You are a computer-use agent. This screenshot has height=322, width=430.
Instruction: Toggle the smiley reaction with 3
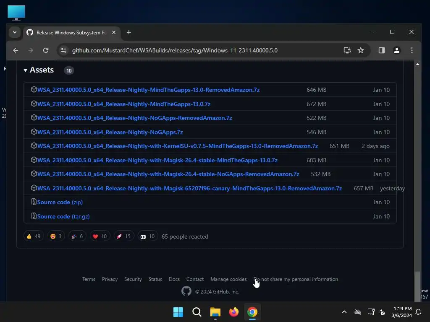(x=56, y=236)
